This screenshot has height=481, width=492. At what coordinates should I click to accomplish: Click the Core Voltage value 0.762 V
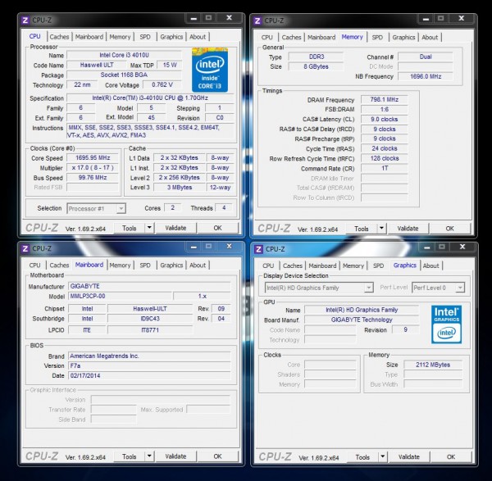click(x=162, y=84)
